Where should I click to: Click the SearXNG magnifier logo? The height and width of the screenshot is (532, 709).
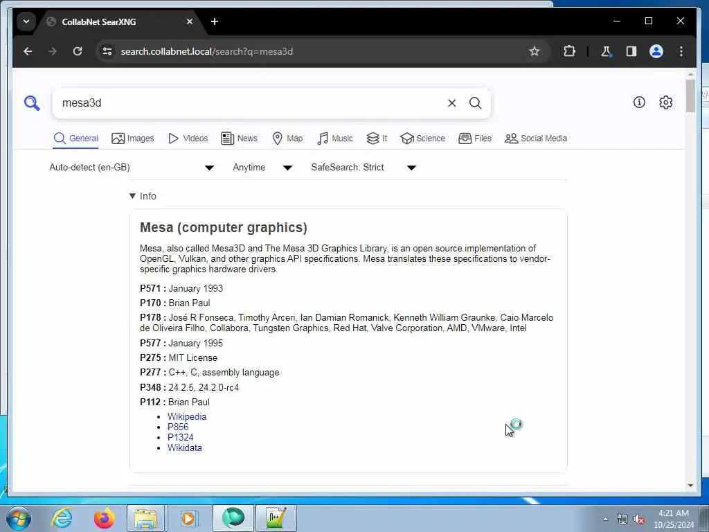(x=32, y=103)
